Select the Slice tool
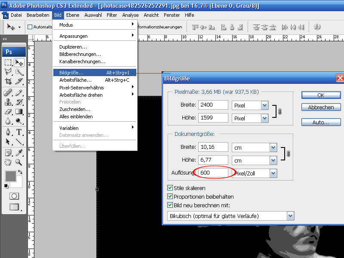This screenshot has width=344, height=258. pyautogui.click(x=19, y=81)
